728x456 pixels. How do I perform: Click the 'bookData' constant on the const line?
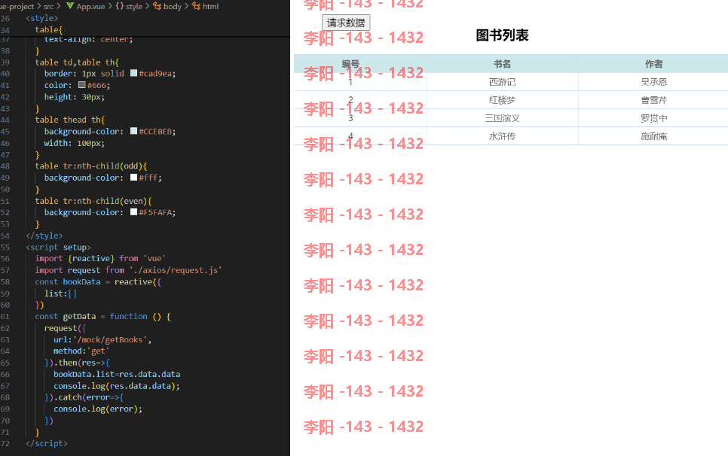81,281
